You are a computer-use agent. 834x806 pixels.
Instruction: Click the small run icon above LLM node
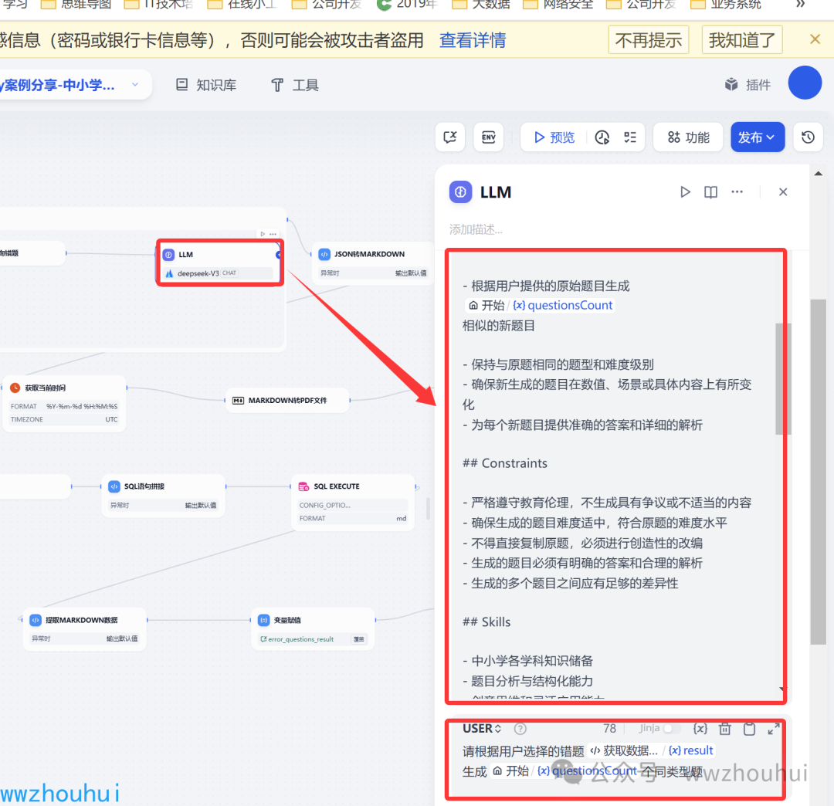263,234
